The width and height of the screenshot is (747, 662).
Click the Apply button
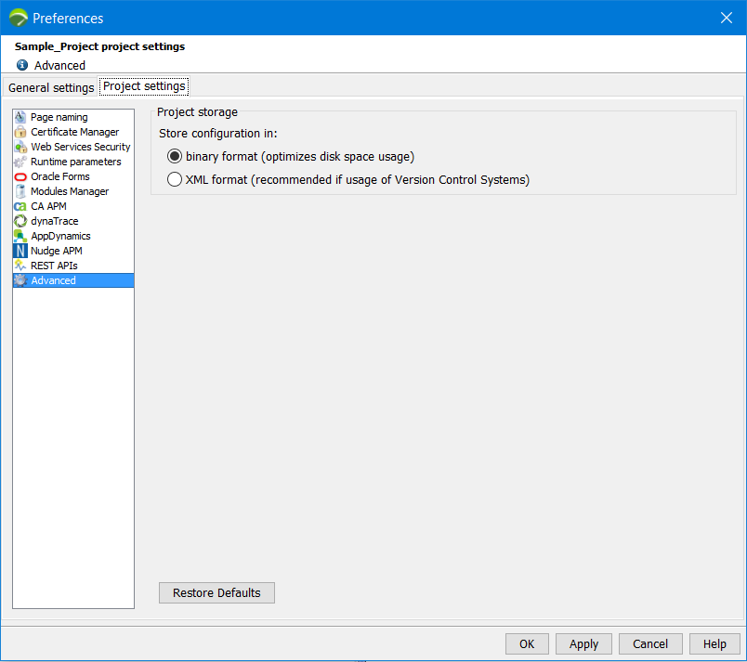[x=583, y=643]
